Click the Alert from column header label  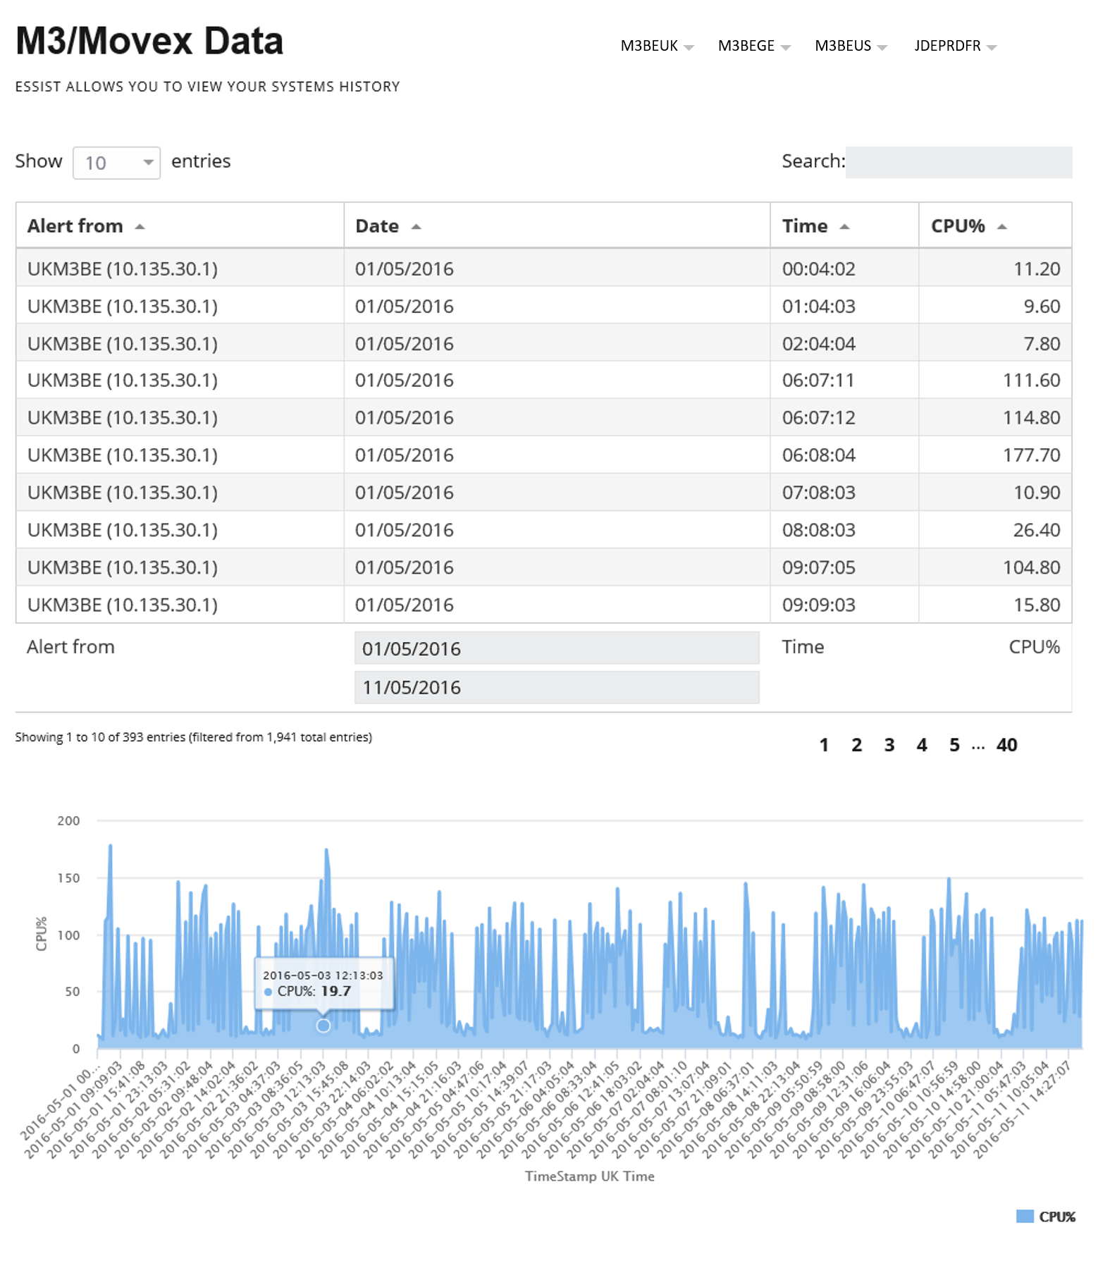(x=75, y=226)
